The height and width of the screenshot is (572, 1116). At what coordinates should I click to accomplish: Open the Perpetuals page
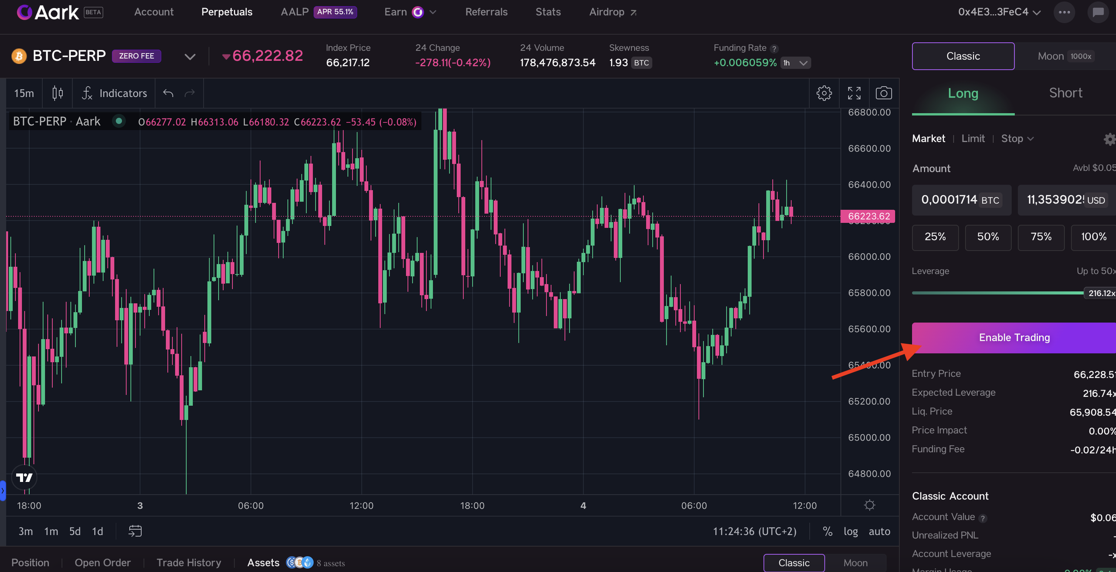coord(227,12)
